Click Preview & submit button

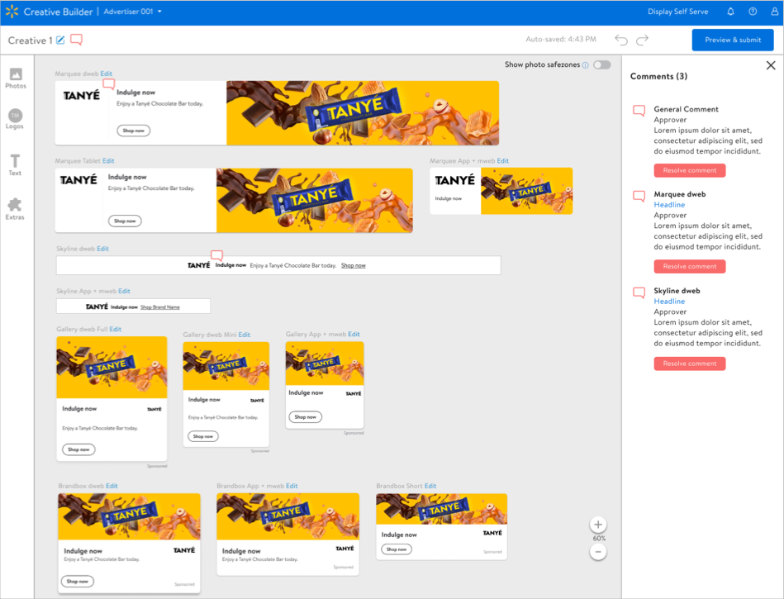pyautogui.click(x=733, y=40)
